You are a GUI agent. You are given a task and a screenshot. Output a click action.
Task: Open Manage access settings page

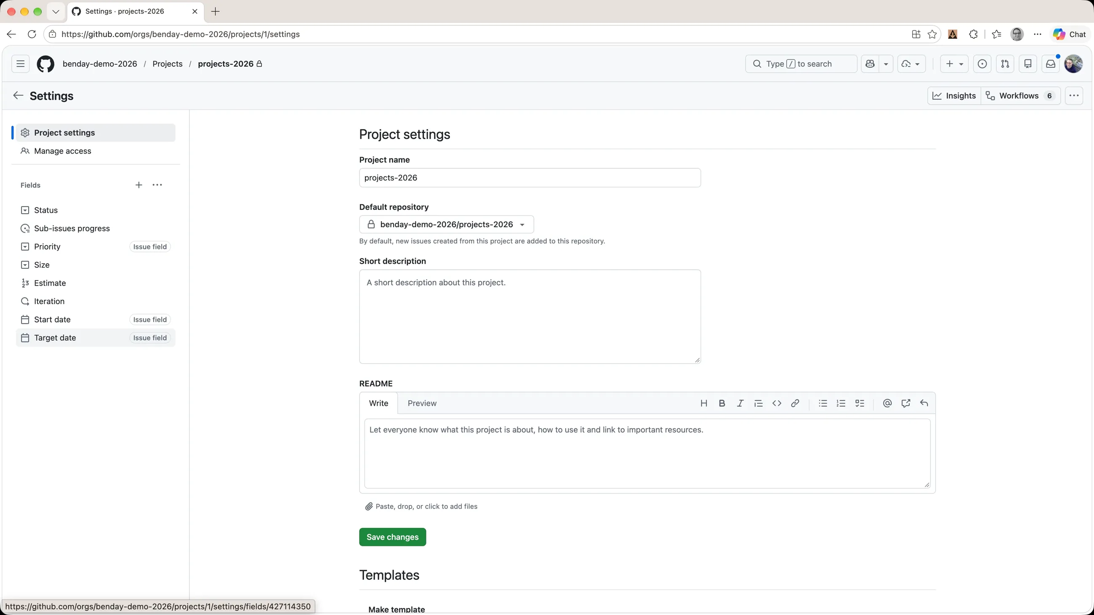[96, 151]
